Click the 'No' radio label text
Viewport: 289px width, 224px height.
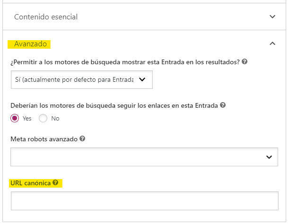tap(55, 119)
